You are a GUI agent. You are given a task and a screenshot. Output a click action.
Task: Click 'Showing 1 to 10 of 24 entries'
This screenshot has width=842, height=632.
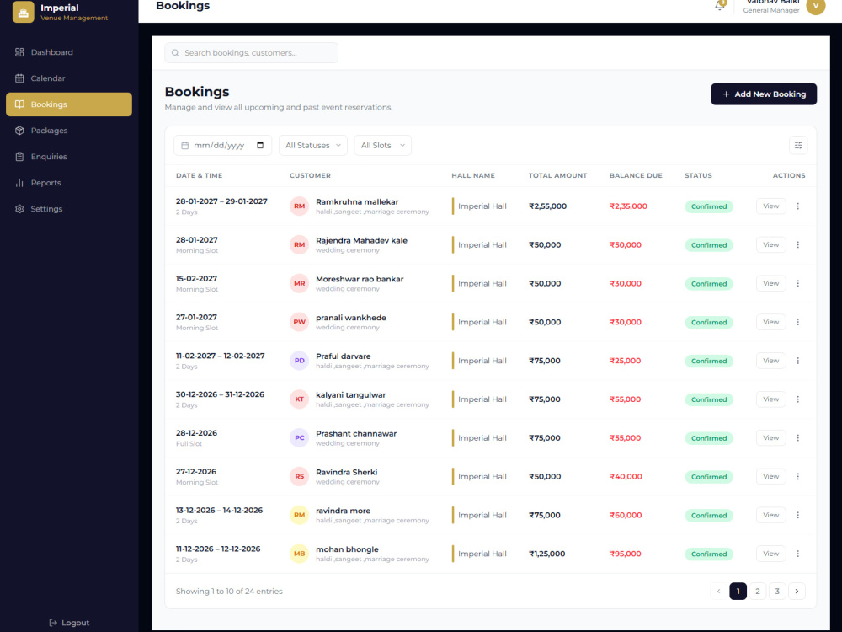pos(229,592)
